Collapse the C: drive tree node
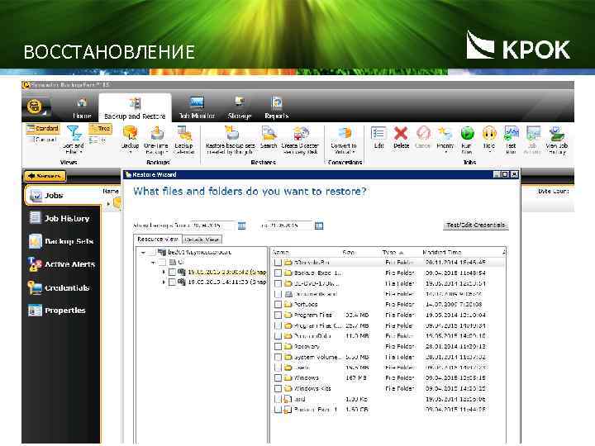This screenshot has height=446, width=595. (153, 263)
